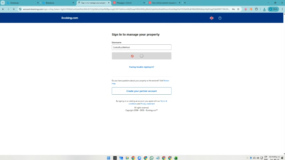Switch ESP LAA keyboard language

coord(266,158)
